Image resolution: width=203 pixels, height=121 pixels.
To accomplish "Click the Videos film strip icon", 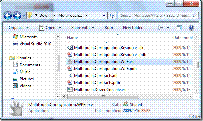I will [x=15, y=86].
